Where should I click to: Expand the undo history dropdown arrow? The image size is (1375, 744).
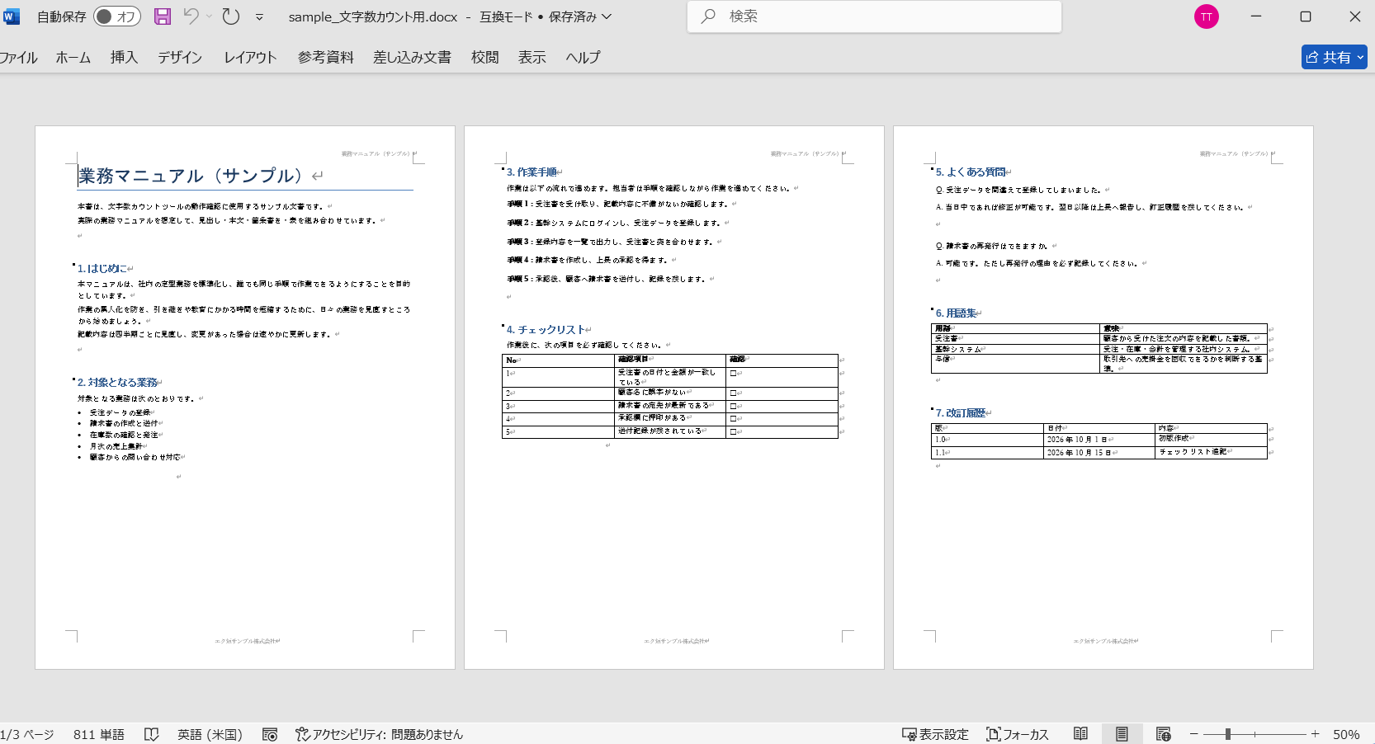pyautogui.click(x=210, y=16)
